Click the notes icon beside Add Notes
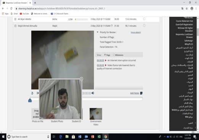 141,93
